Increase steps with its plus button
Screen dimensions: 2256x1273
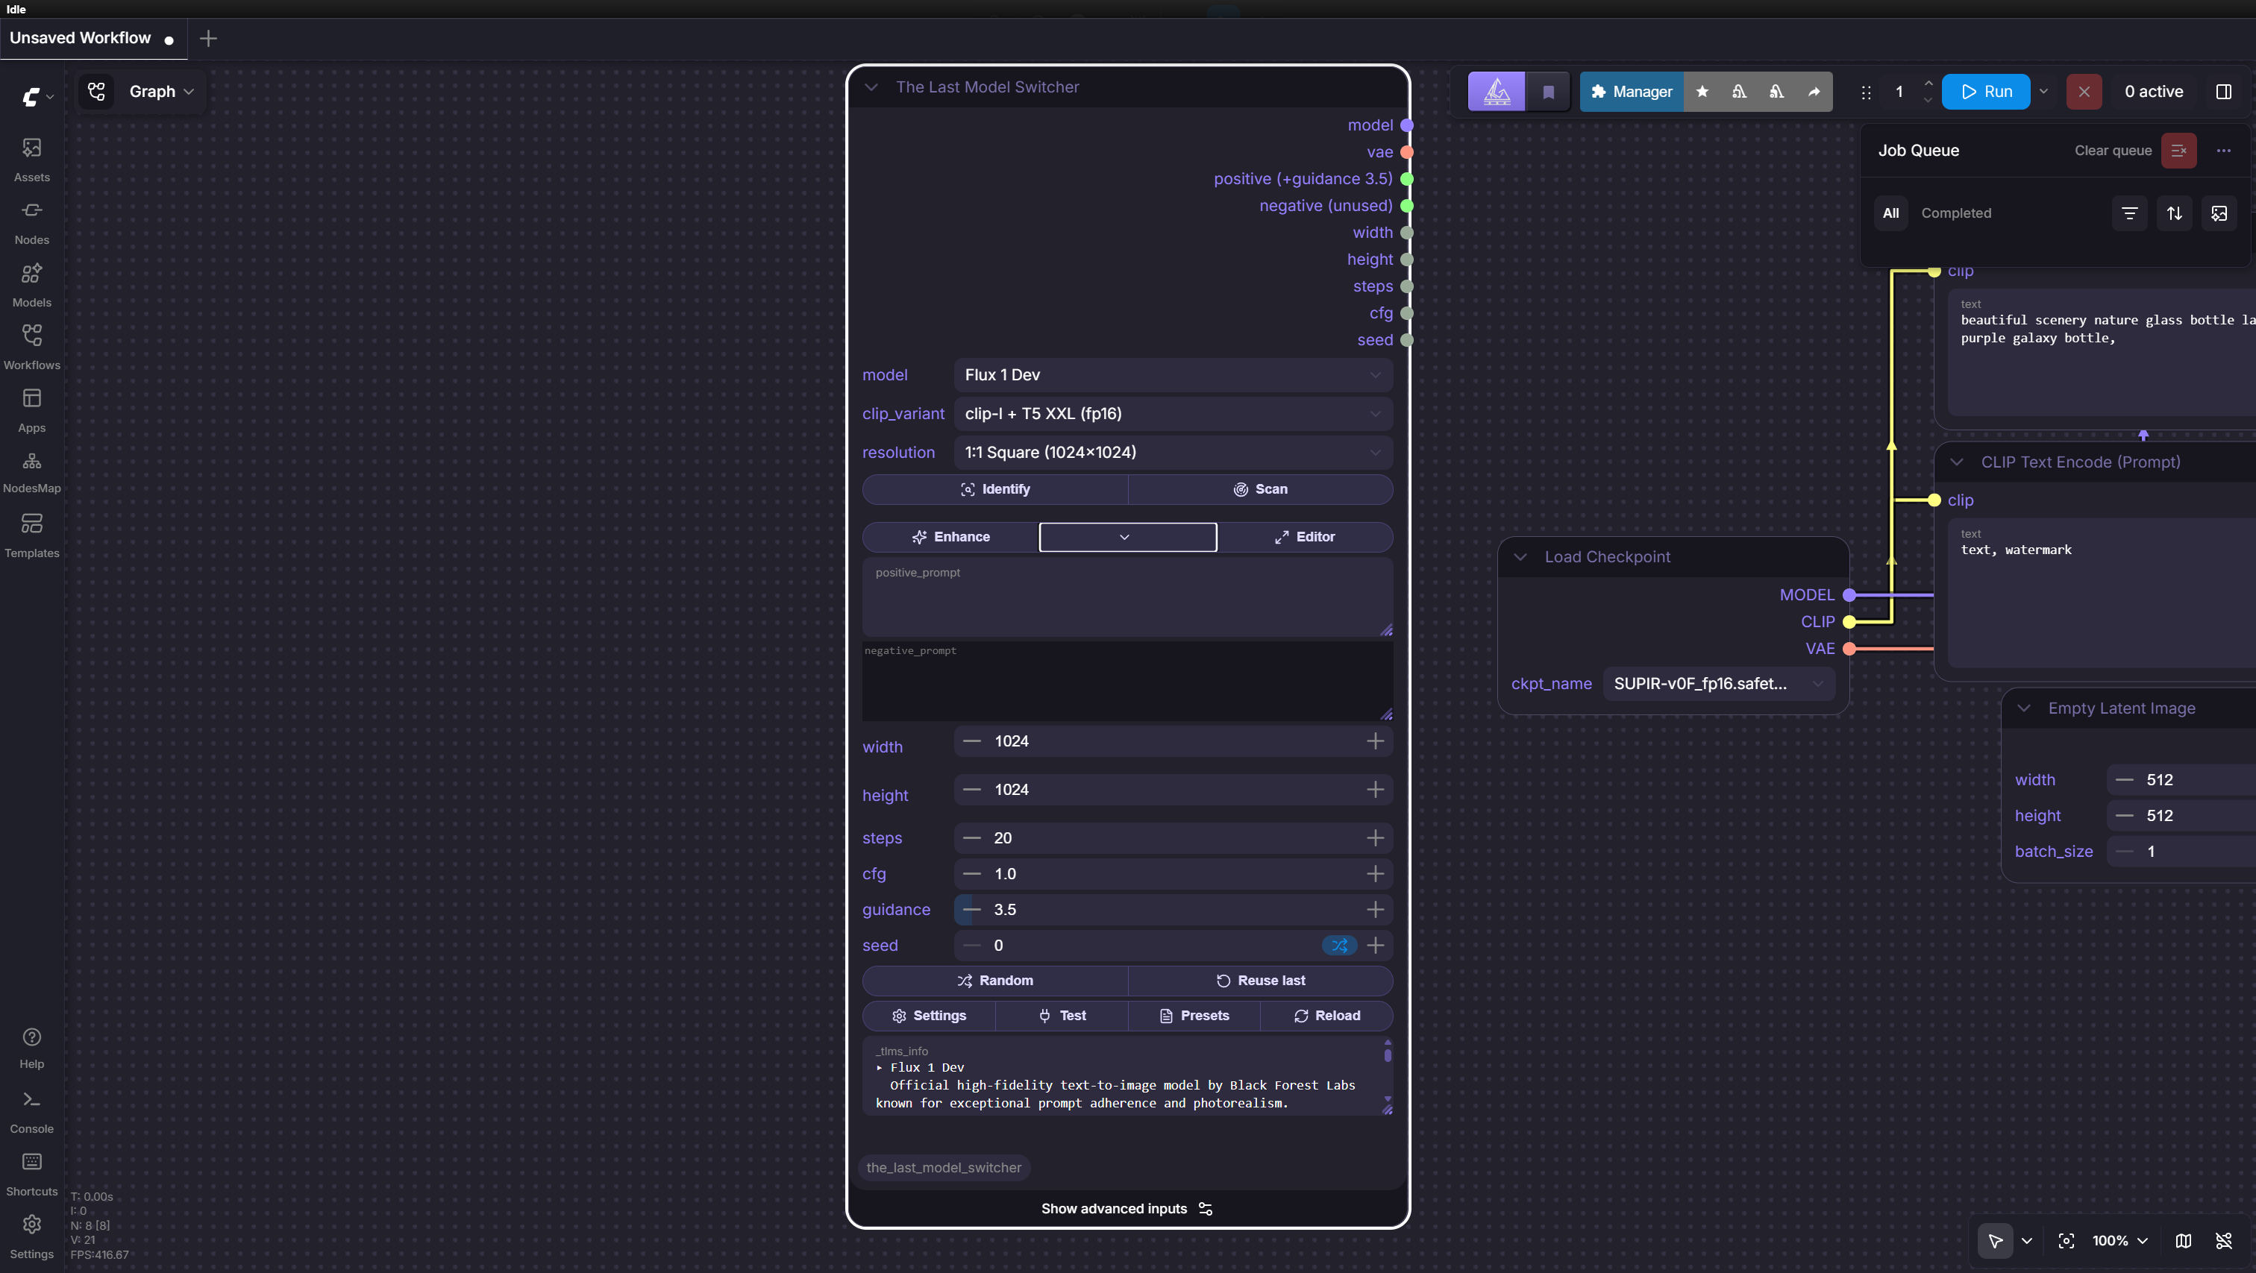click(1375, 838)
